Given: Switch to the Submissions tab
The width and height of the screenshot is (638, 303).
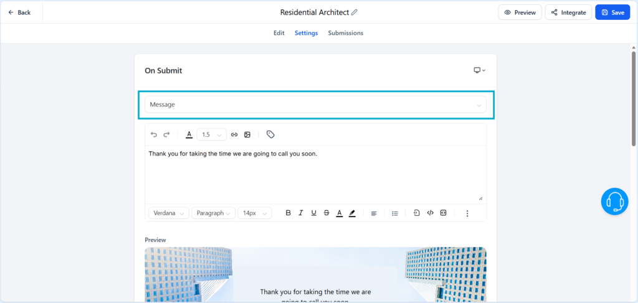Looking at the screenshot, I should point(345,33).
